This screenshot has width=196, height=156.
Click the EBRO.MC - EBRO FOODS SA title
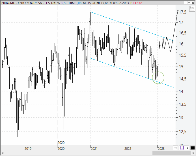click(x=21, y=3)
